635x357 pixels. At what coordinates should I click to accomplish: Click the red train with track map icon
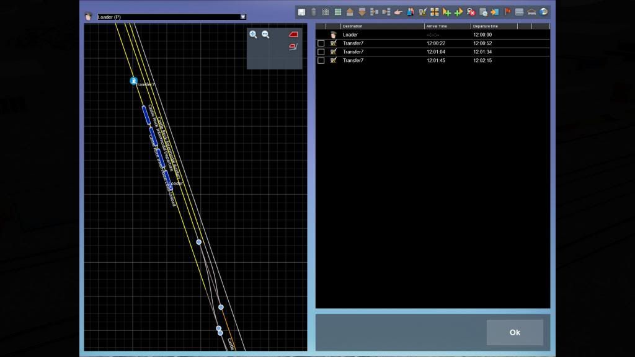pos(293,47)
